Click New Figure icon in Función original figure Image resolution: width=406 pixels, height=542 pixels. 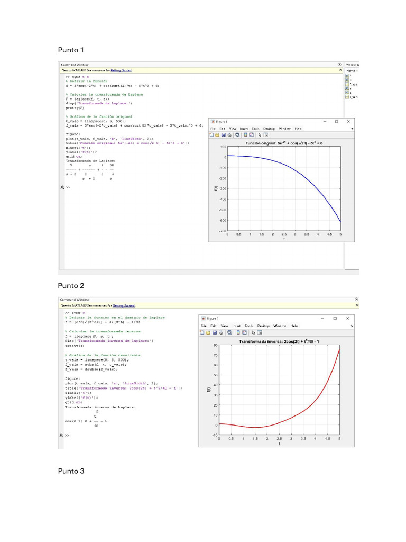click(x=211, y=135)
